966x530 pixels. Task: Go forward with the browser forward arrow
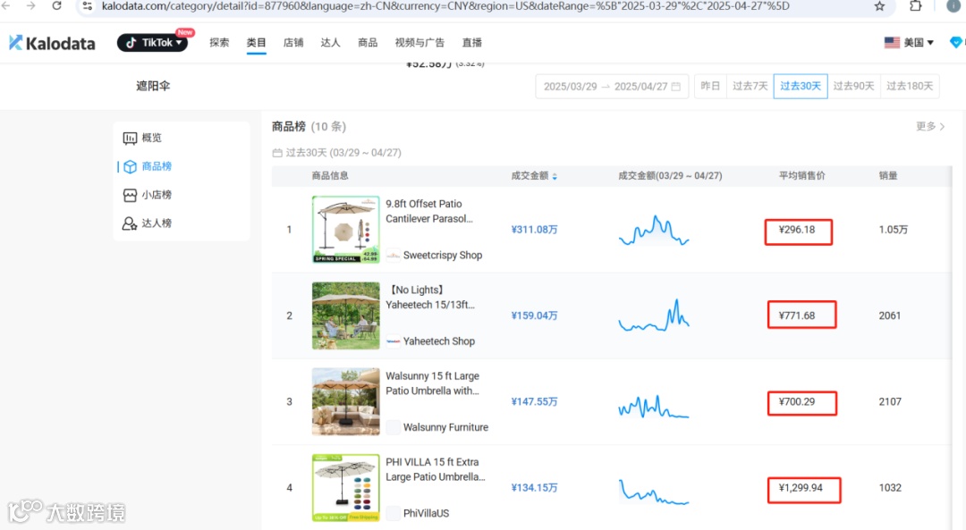tap(30, 6)
